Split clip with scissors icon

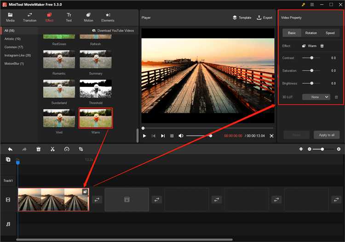click(x=52, y=149)
